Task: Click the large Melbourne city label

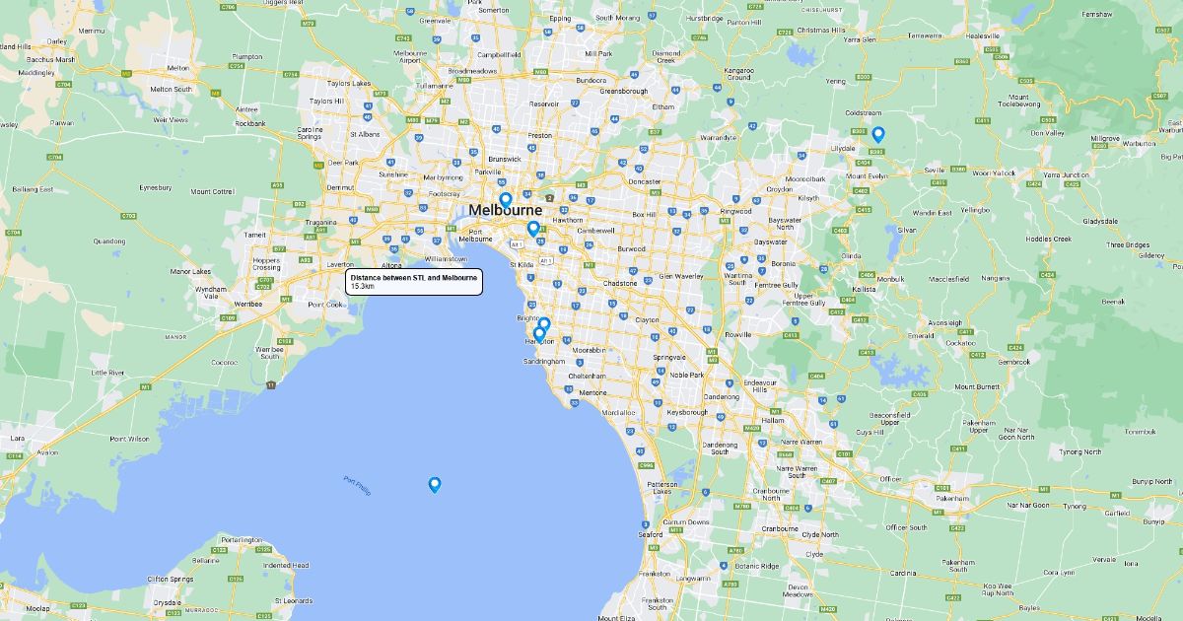Action: [505, 211]
